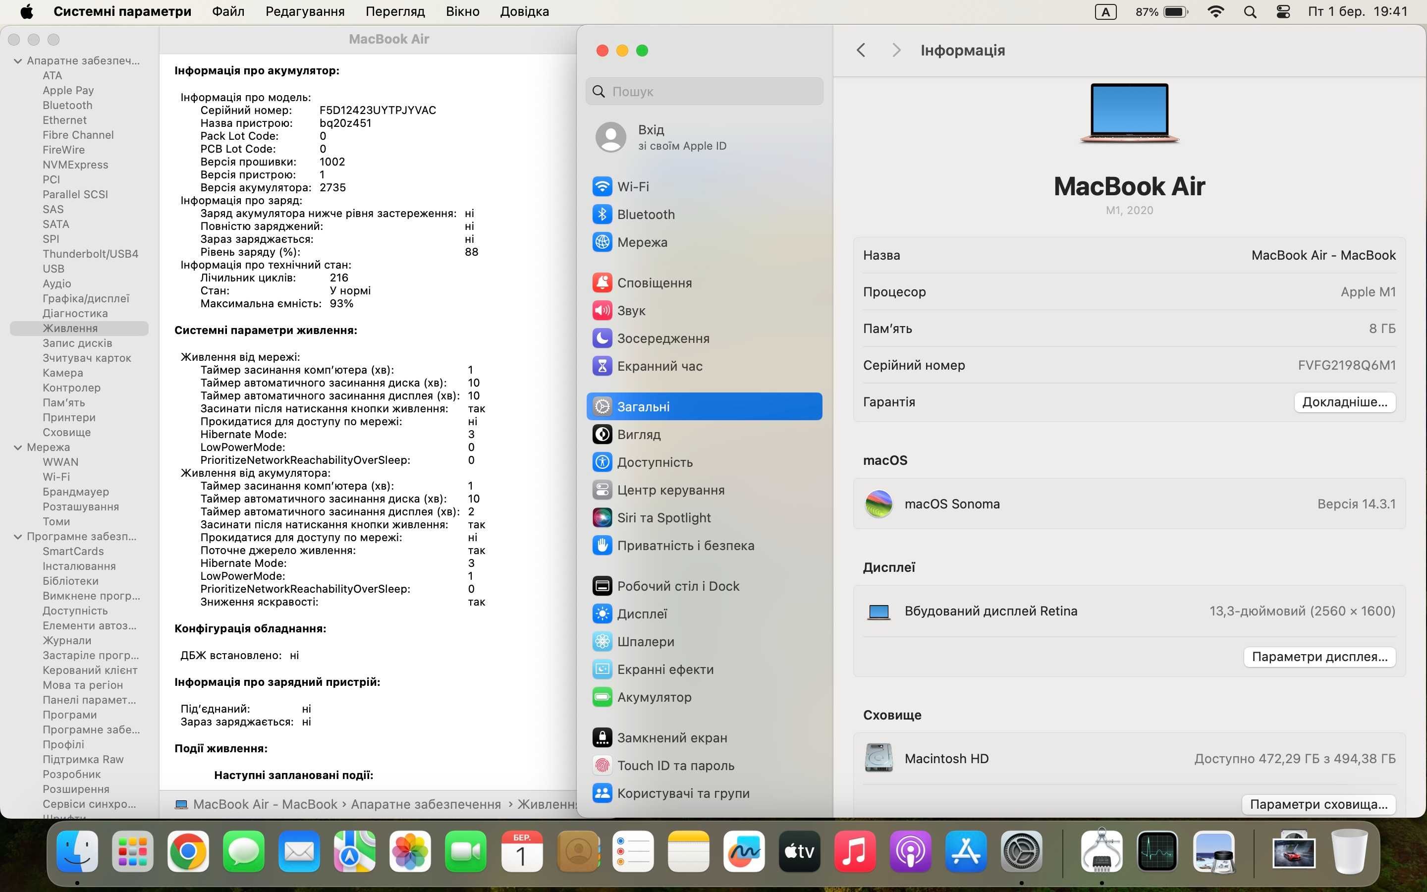Go forward in System Settings navigation
This screenshot has height=892, width=1427.
coord(896,50)
